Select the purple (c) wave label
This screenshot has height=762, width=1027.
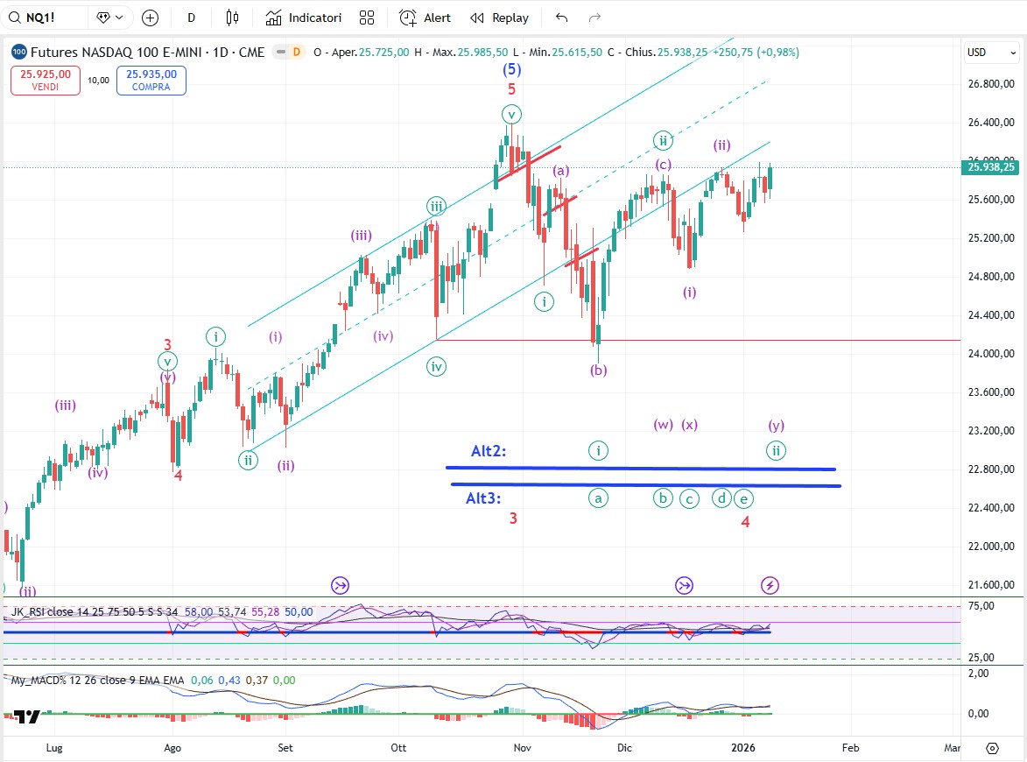coord(664,165)
